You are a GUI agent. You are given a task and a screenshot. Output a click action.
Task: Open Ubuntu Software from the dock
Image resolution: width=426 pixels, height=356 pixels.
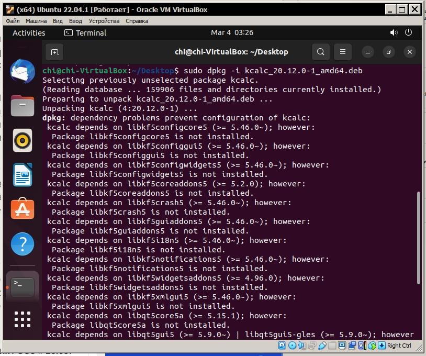[x=23, y=209]
